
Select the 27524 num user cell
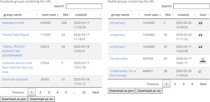(45, 63)
